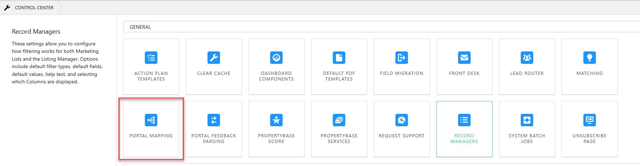Select the Default PDF Templates document icon
The image size is (640, 166).
pyautogui.click(x=339, y=57)
